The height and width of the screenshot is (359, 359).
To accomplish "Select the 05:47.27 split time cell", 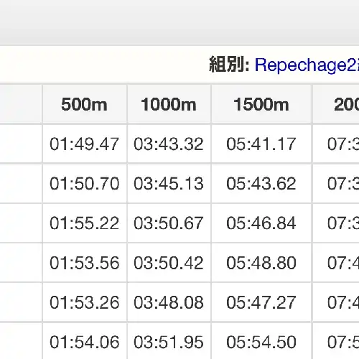I will pos(261,302).
